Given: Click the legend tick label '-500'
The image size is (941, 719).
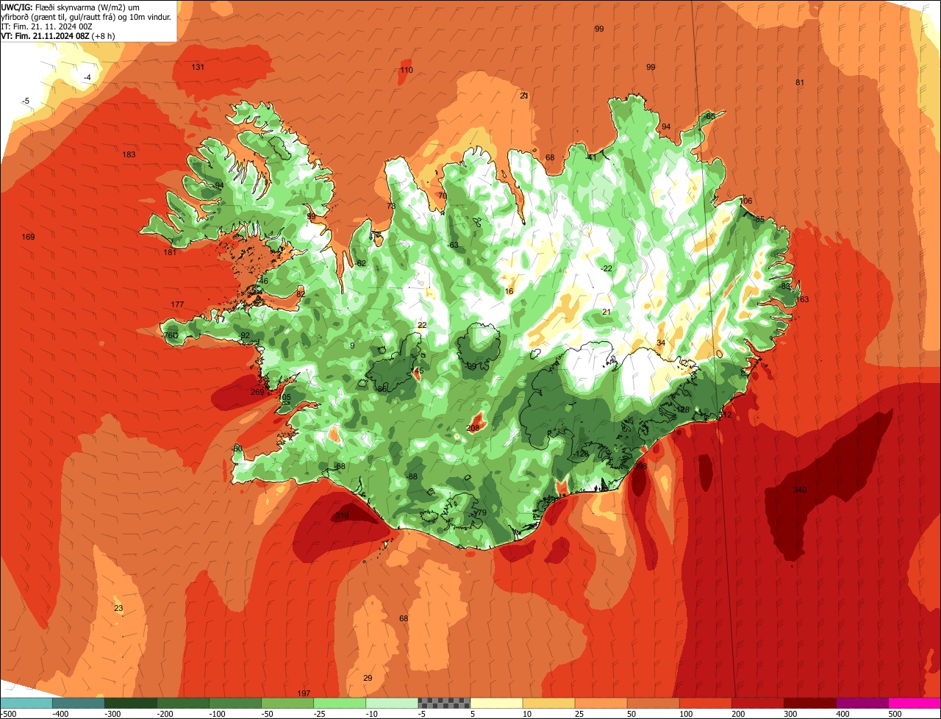Looking at the screenshot, I should pos(7,714).
